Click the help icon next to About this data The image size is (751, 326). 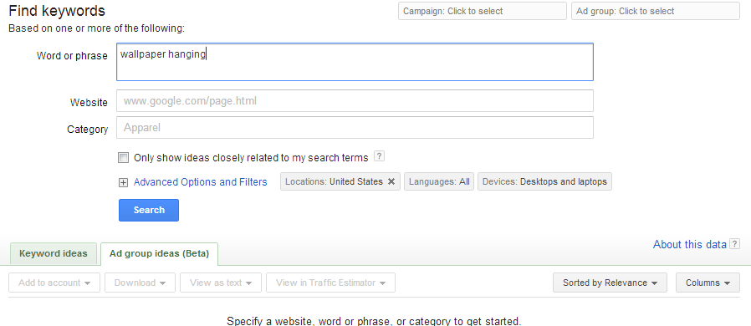734,244
